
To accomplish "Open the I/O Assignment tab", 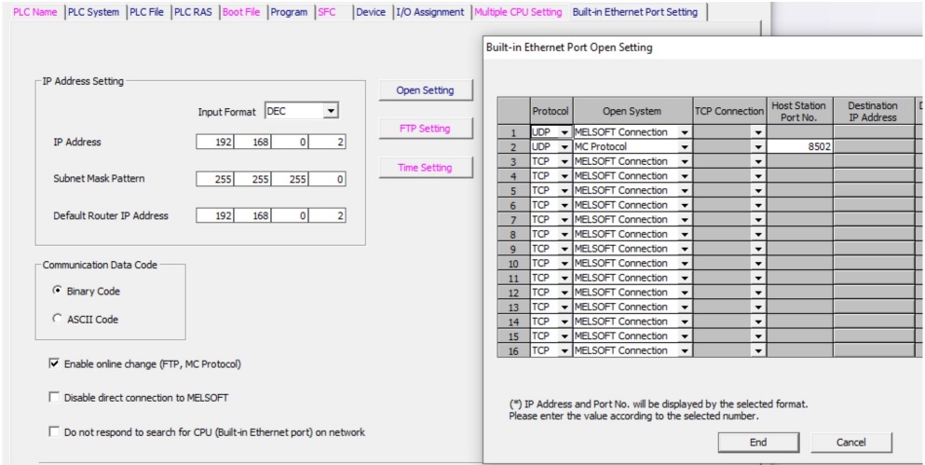I will tap(429, 12).
